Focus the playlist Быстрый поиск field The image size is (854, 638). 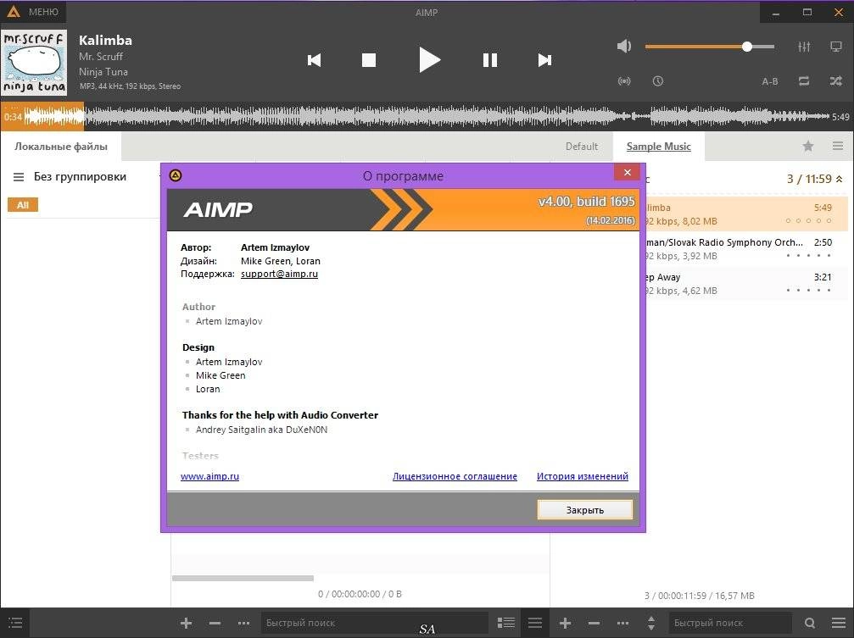pyautogui.click(x=730, y=623)
